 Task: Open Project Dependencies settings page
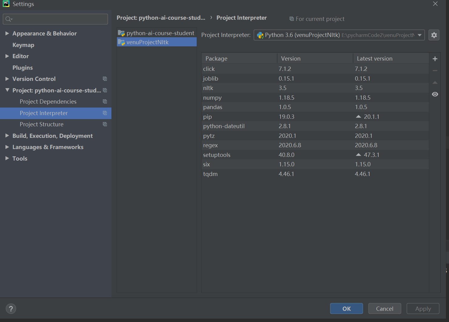[48, 101]
